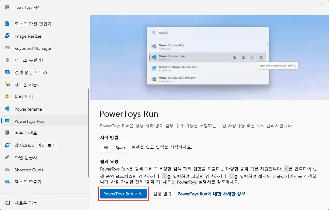
Task: Close the PowerToys 시작 window
Action: pos(322,5)
